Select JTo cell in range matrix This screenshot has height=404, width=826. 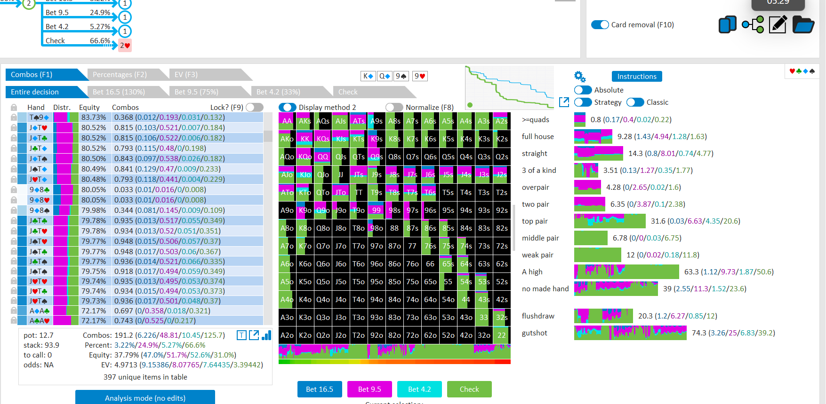click(341, 193)
